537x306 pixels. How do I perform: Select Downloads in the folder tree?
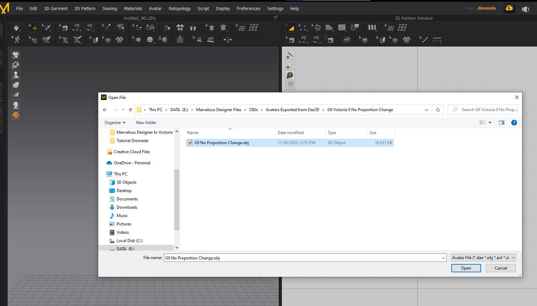click(x=127, y=207)
